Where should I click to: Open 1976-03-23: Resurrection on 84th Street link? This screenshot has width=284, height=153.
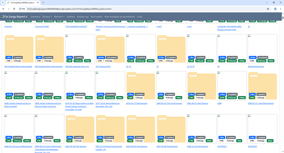pyautogui.click(x=79, y=107)
